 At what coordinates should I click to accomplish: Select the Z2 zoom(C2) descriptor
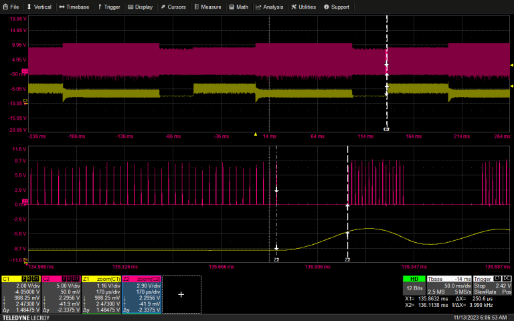point(141,294)
